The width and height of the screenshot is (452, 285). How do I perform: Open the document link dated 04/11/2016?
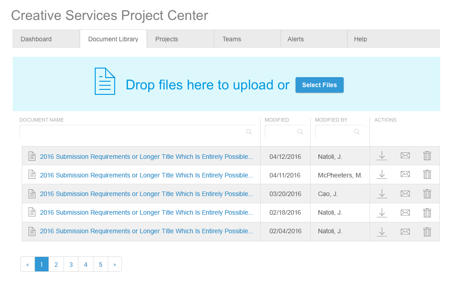point(146,175)
